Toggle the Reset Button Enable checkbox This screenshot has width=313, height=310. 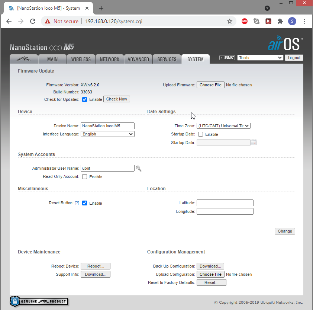[x=85, y=203]
